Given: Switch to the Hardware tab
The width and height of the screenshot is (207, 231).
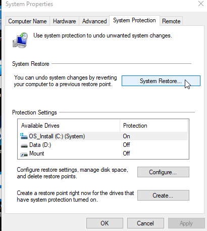Looking at the screenshot, I should [x=64, y=21].
